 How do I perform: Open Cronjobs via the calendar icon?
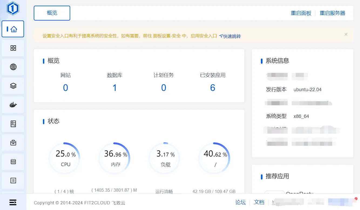point(13,162)
